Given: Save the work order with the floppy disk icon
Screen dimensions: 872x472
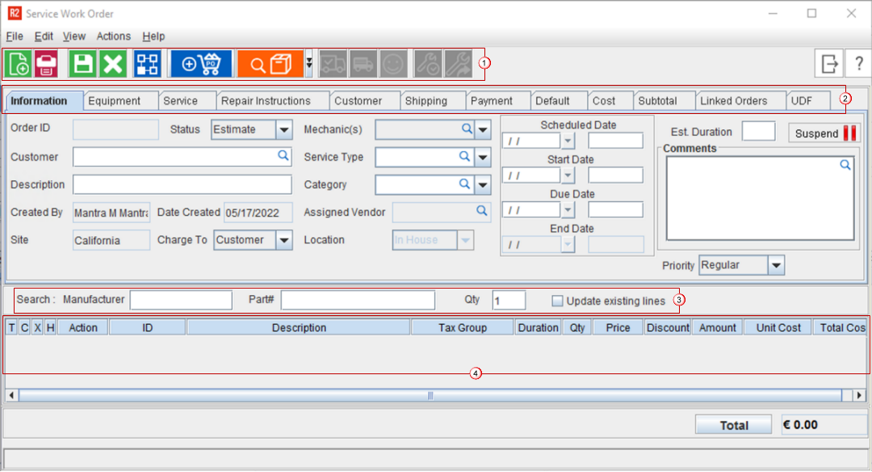Looking at the screenshot, I should tap(82, 64).
